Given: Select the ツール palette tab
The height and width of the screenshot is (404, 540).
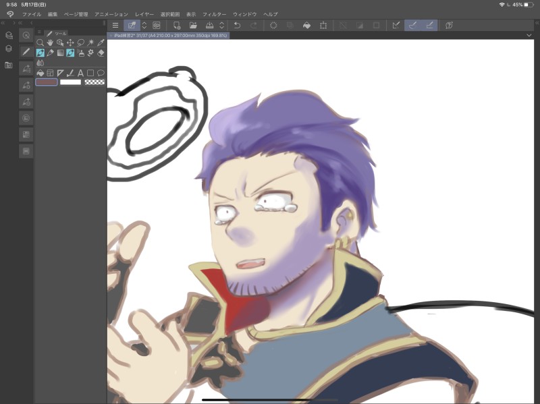Looking at the screenshot, I should click(57, 33).
